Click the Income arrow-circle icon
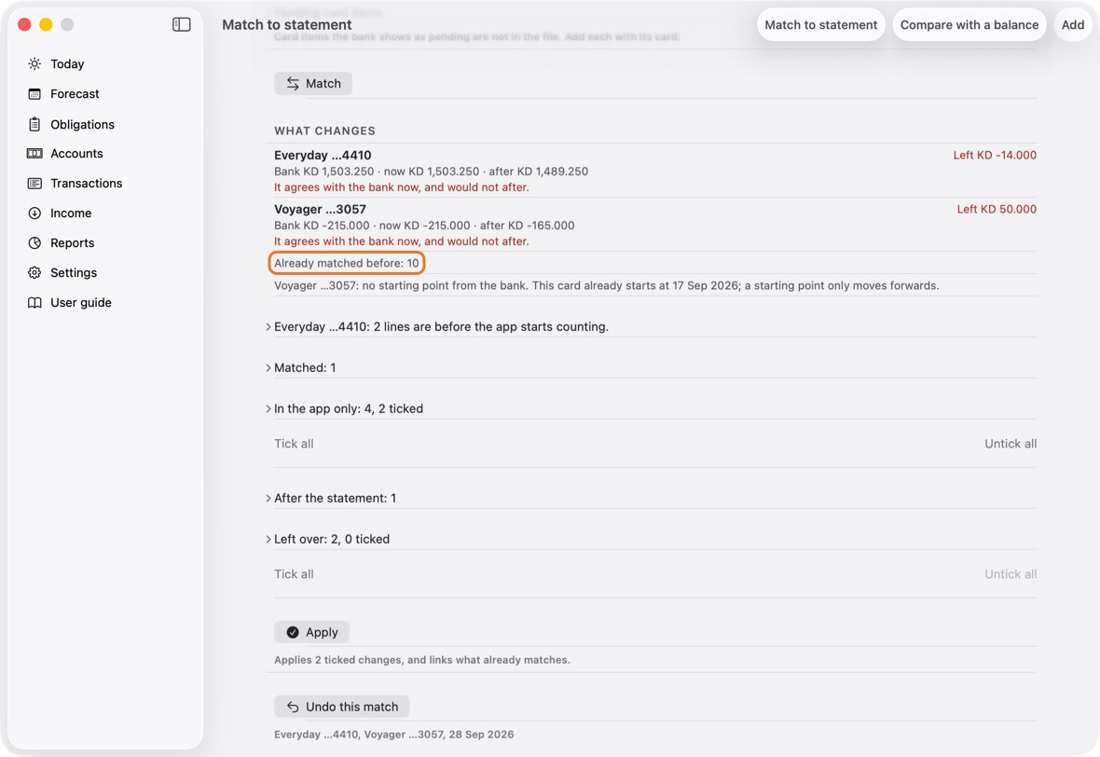The height and width of the screenshot is (757, 1100). [x=34, y=213]
